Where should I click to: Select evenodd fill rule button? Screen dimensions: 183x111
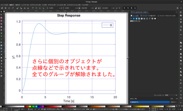(152, 19)
